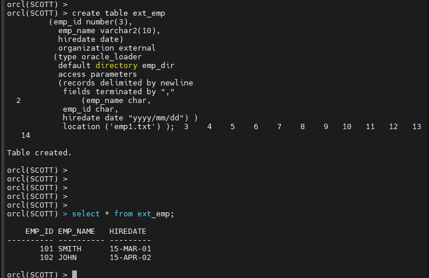
Task: Click the 'select' keyword in the query
Action: pos(86,214)
